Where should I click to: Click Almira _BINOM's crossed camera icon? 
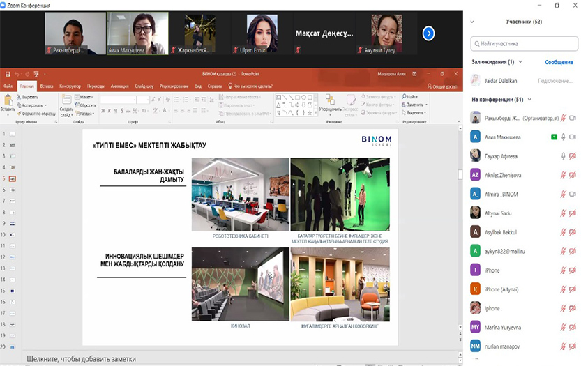(x=573, y=194)
